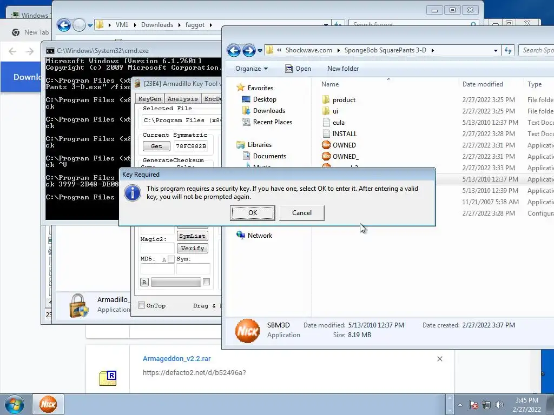Click VM1 in background explorer breadcrumb
The image size is (554, 415).
click(x=122, y=25)
